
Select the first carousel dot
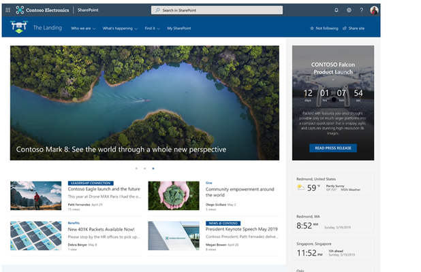coord(136,169)
